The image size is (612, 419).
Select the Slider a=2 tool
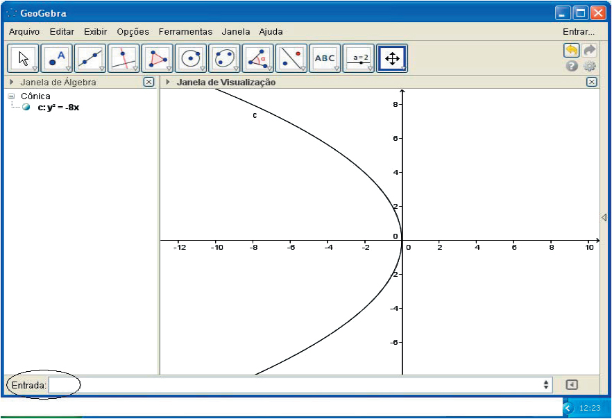(359, 59)
